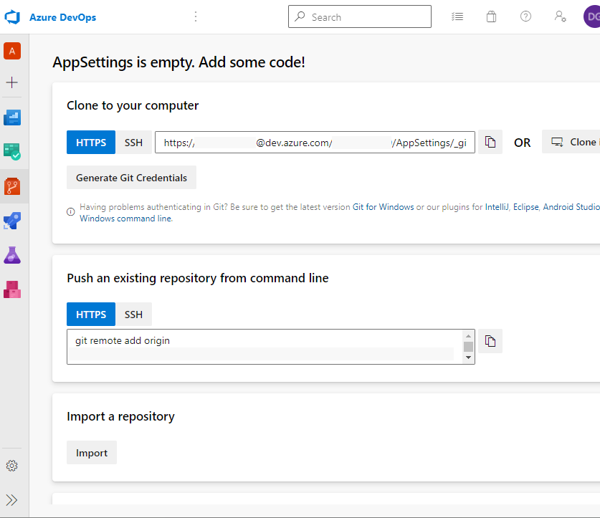Open the User settings icon
The width and height of the screenshot is (600, 518).
[x=560, y=16]
